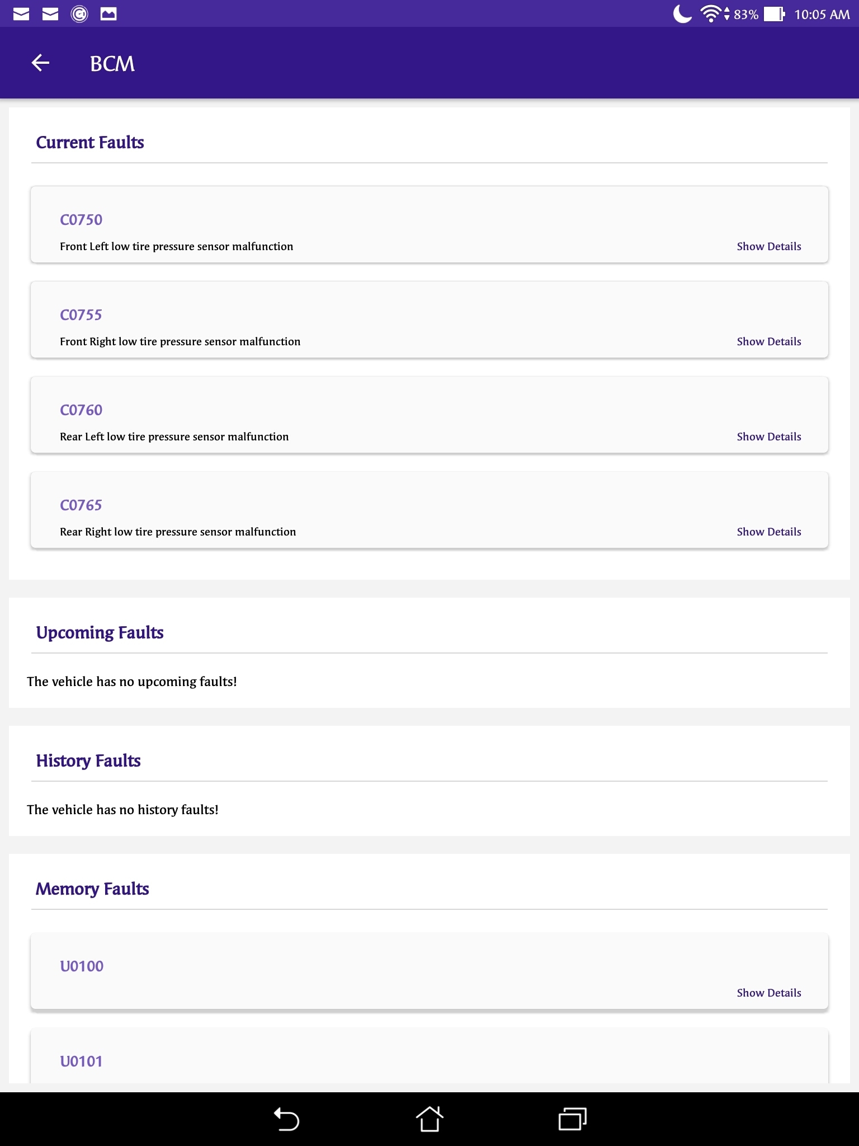Tap the Current Faults section heading
The width and height of the screenshot is (859, 1146).
pyautogui.click(x=90, y=142)
